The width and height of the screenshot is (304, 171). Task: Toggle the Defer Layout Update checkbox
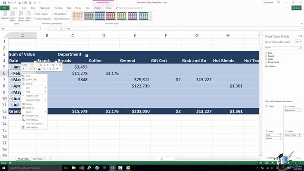tap(266, 158)
